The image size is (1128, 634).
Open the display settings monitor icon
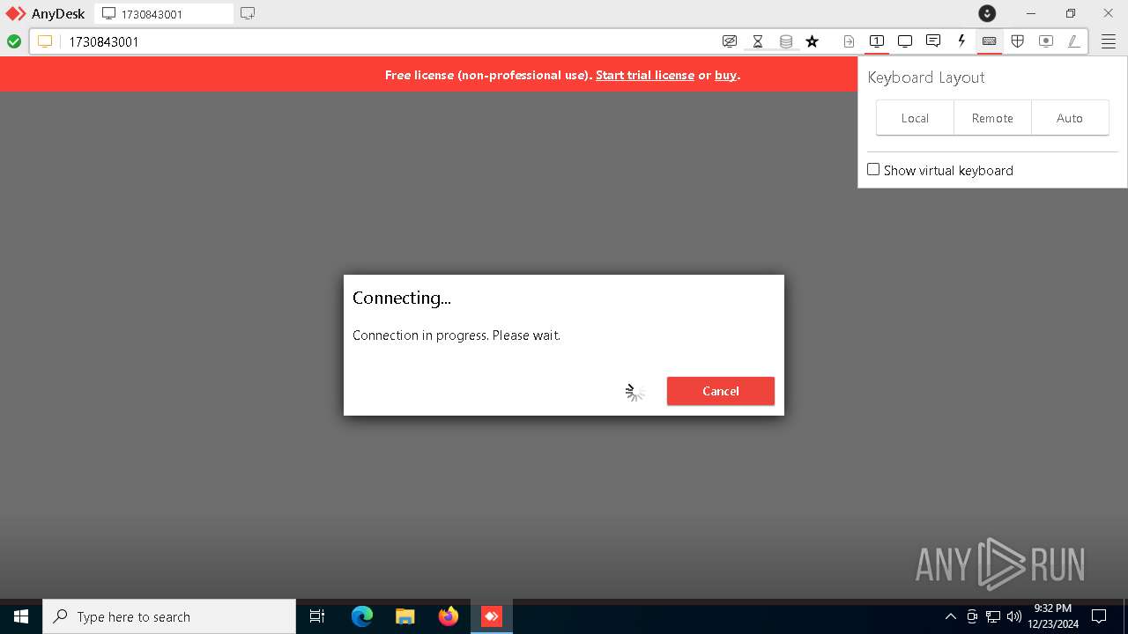point(905,41)
